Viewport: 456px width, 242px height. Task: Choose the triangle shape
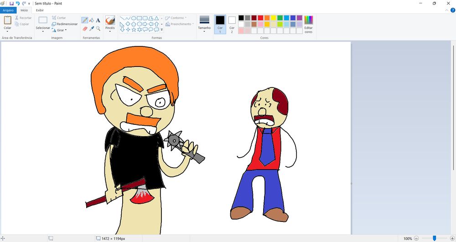point(156,18)
